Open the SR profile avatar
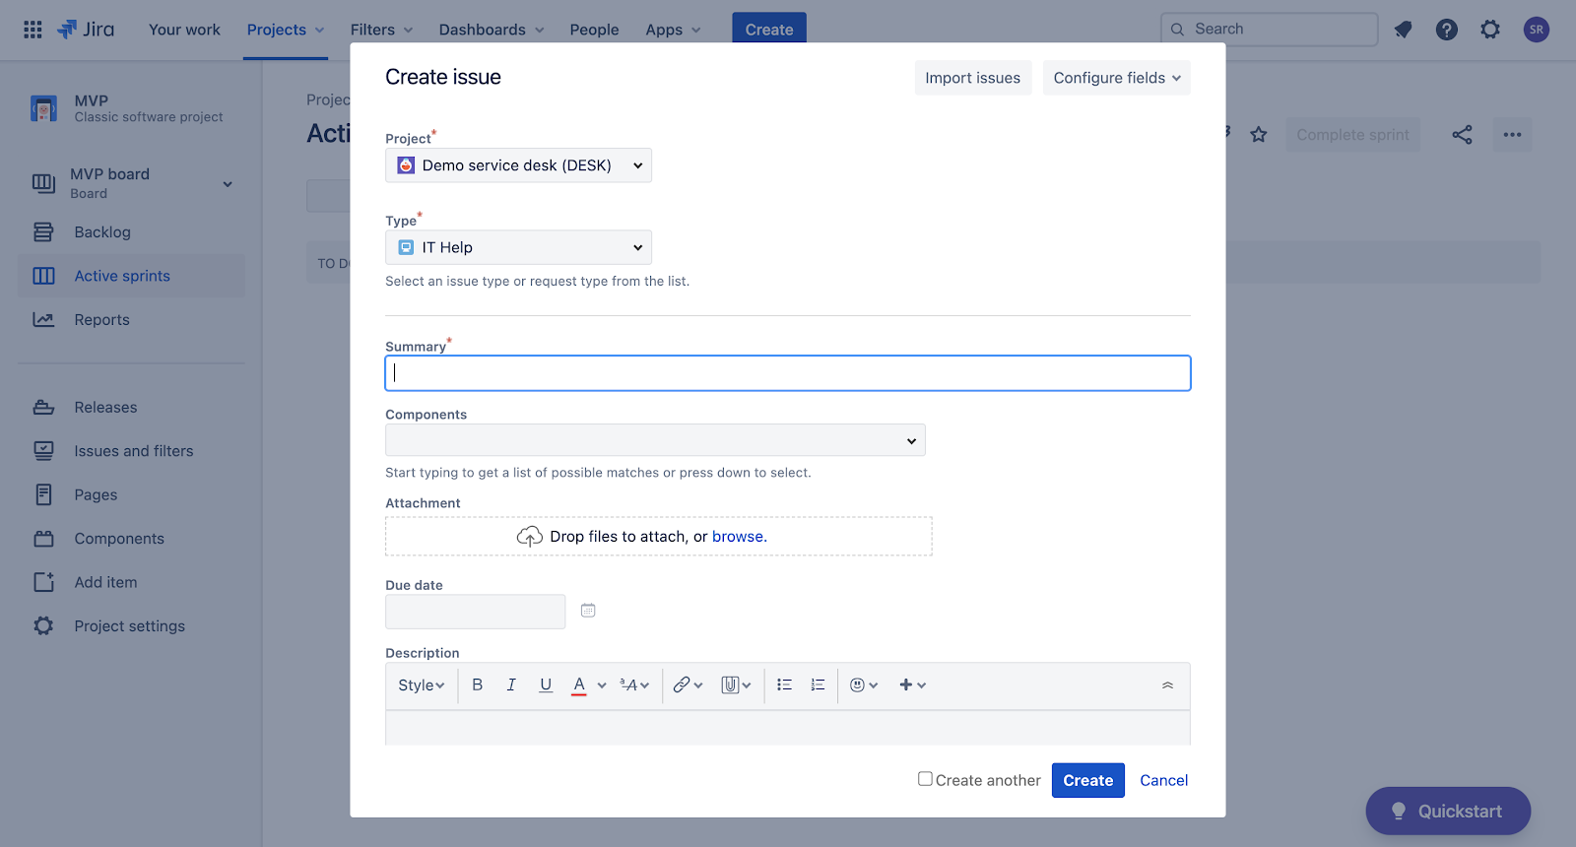The width and height of the screenshot is (1576, 847). [1537, 30]
